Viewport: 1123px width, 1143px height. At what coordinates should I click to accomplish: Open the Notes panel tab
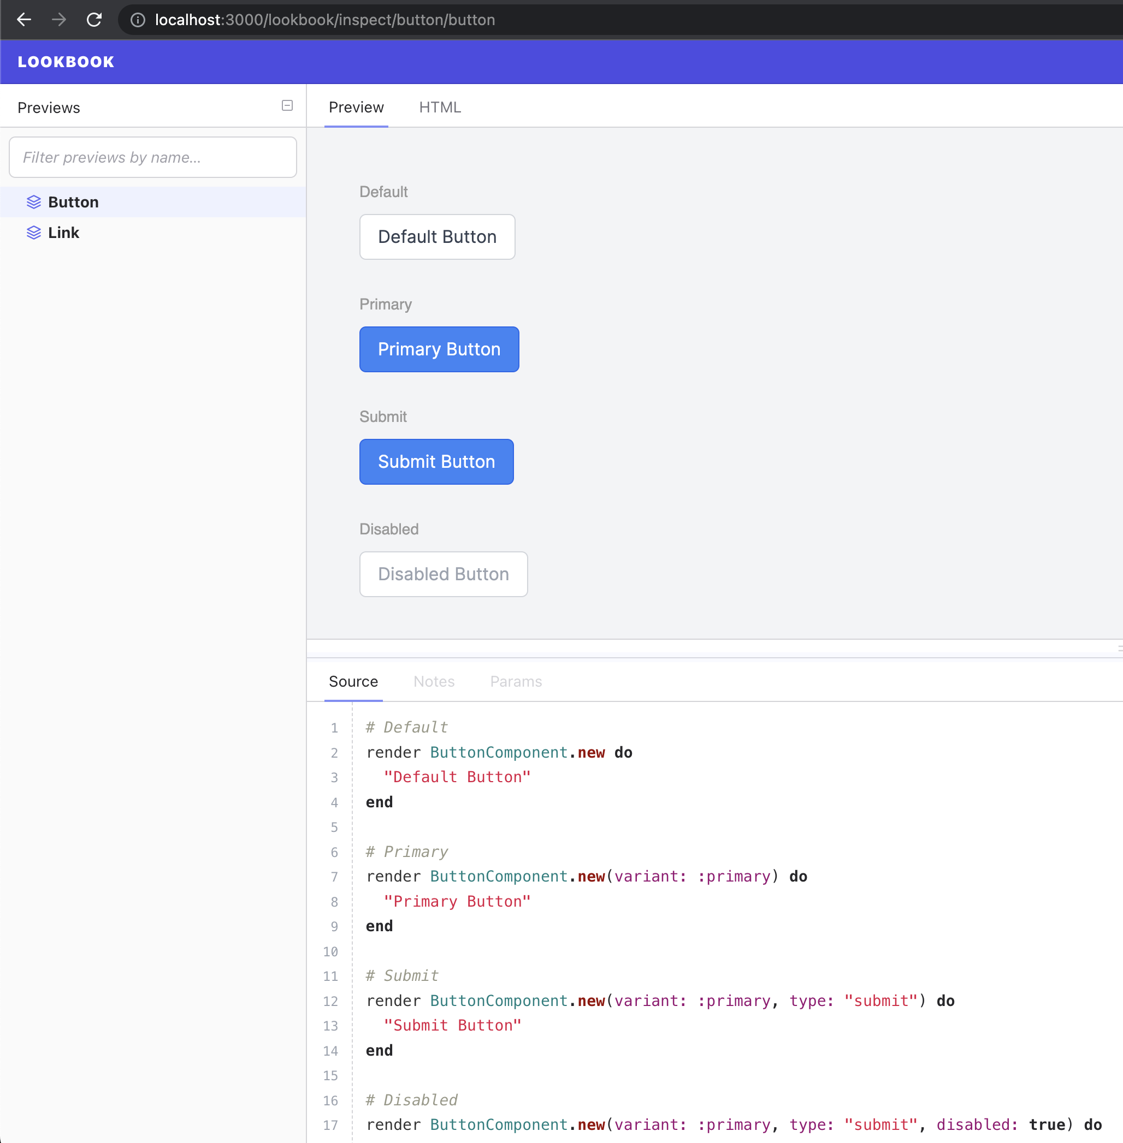[433, 681]
